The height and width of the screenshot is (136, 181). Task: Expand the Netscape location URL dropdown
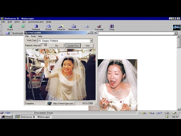click(x=175, y=33)
